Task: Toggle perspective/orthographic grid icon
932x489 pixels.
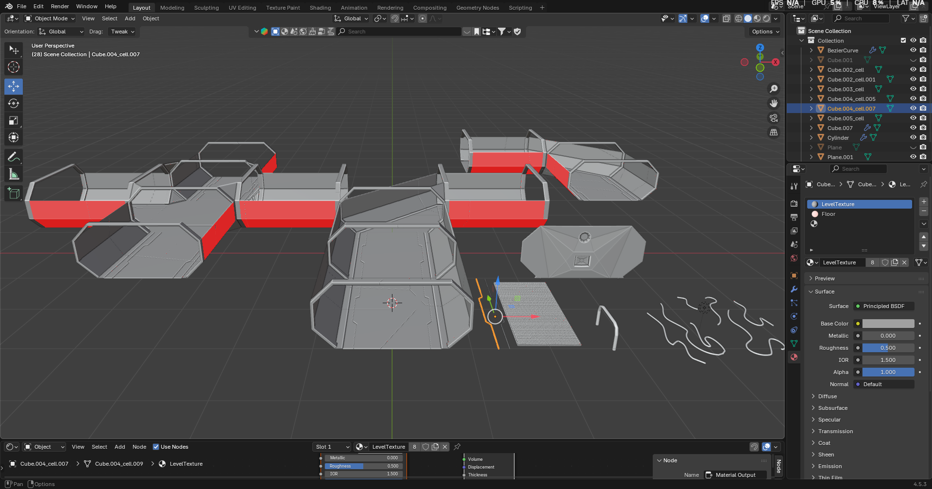Action: (774, 132)
